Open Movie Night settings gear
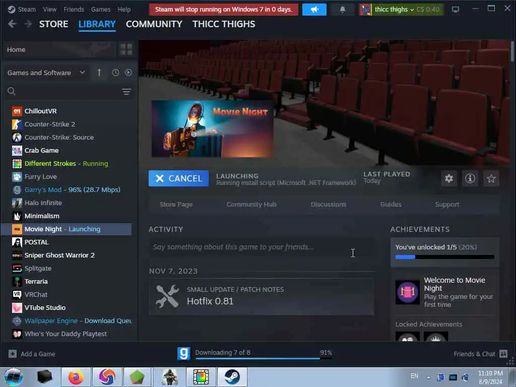516x387 pixels. pos(449,178)
